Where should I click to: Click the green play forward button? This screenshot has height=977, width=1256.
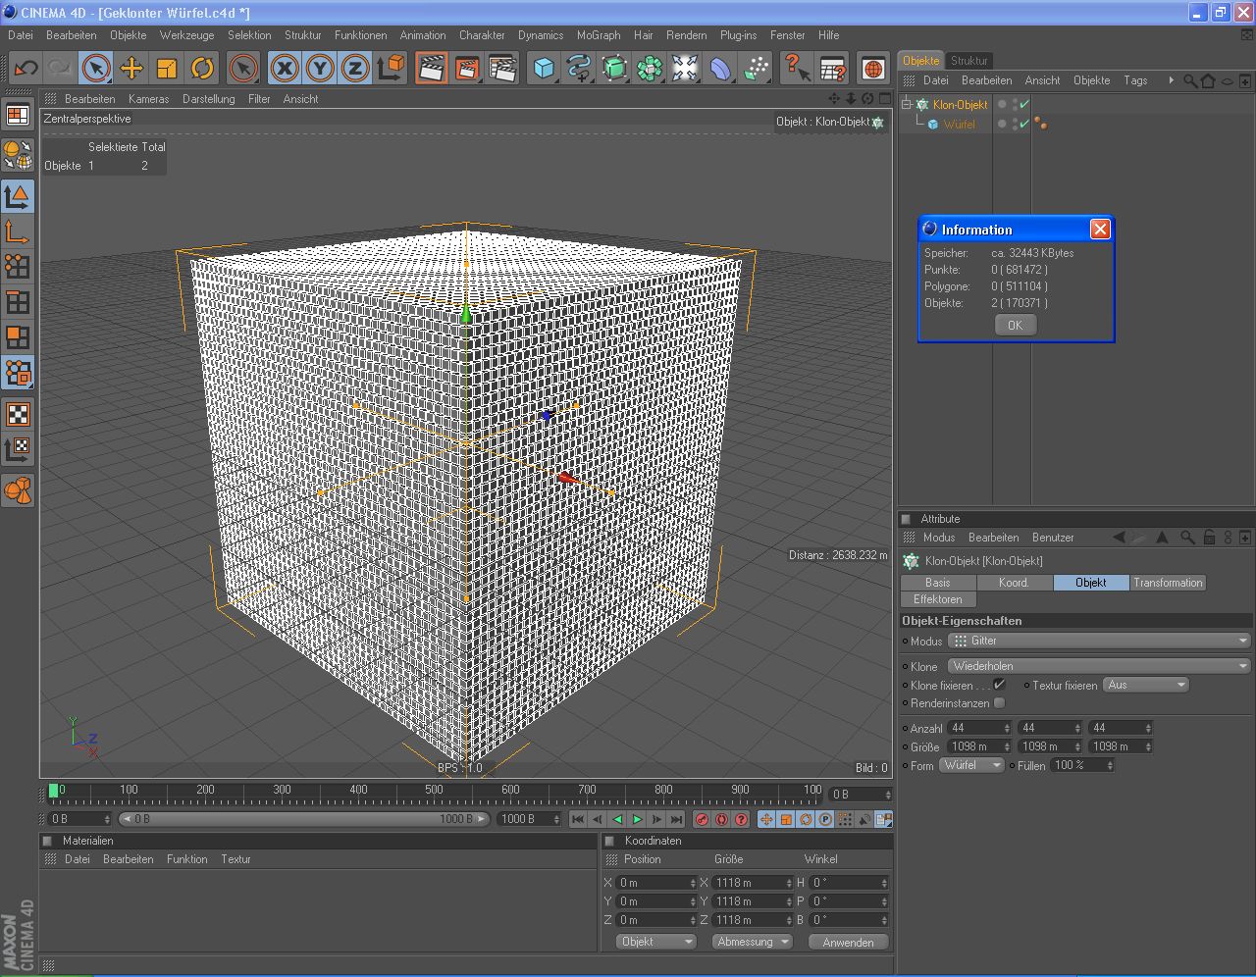637,819
